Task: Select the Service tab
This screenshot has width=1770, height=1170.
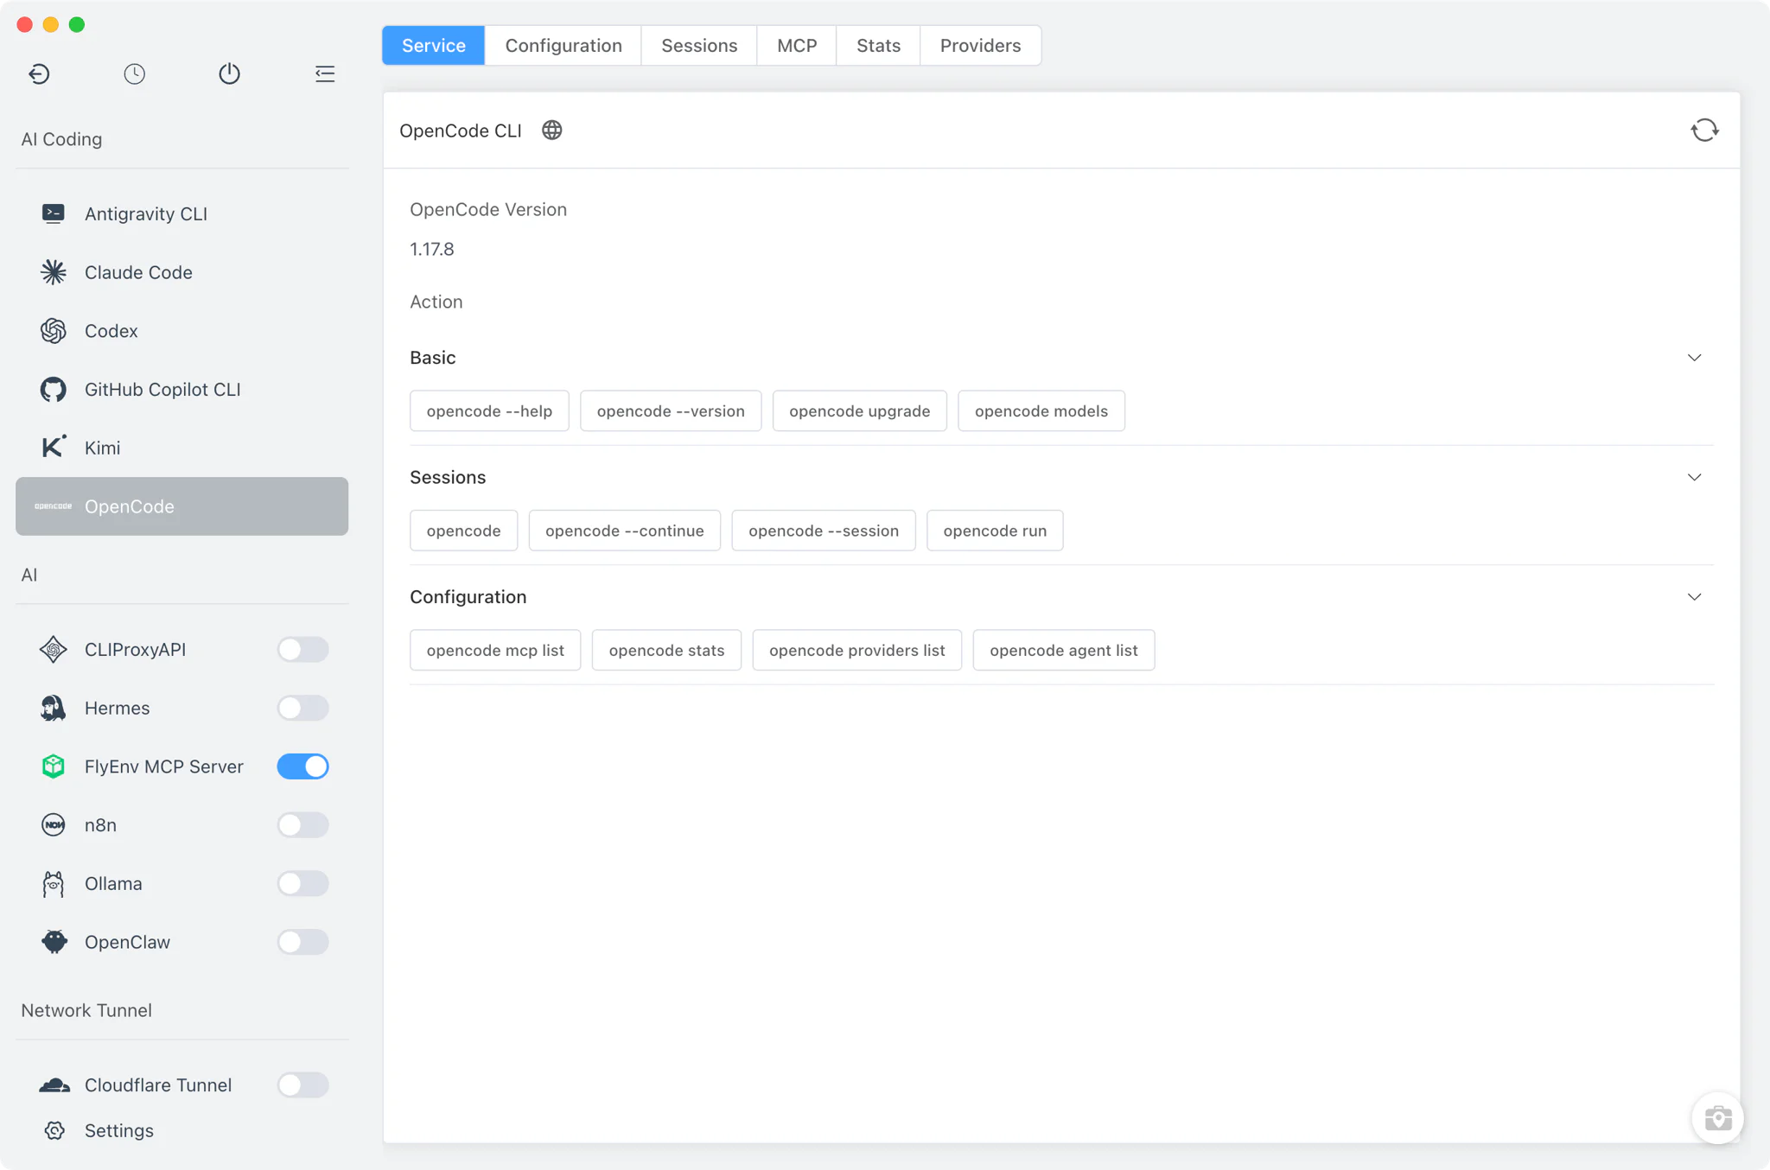Action: pos(434,46)
